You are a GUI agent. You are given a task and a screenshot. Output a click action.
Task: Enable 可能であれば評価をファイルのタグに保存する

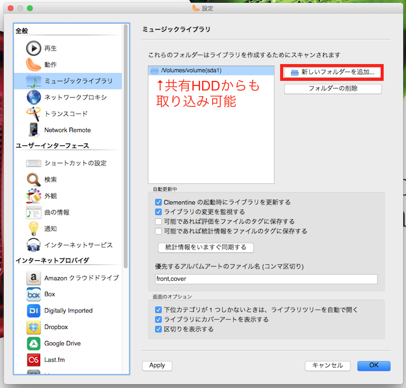[158, 221]
